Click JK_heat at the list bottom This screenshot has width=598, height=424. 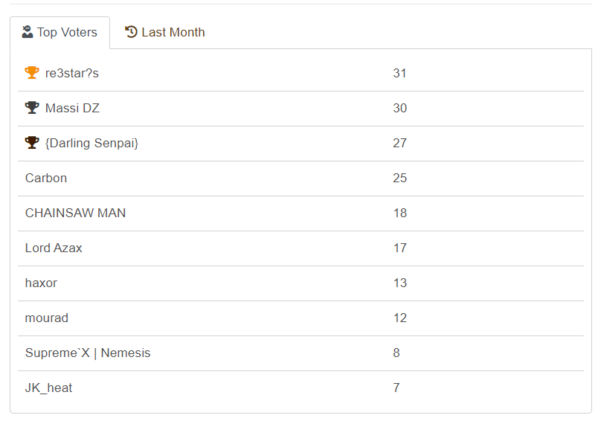click(49, 388)
